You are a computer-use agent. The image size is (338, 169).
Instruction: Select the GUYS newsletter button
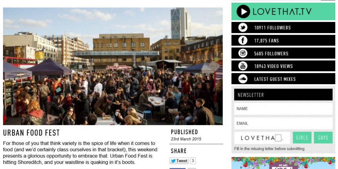tap(323, 138)
